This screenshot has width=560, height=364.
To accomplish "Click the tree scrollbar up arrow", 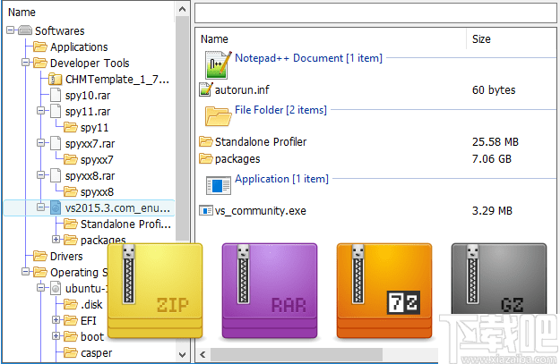I will point(182,9).
